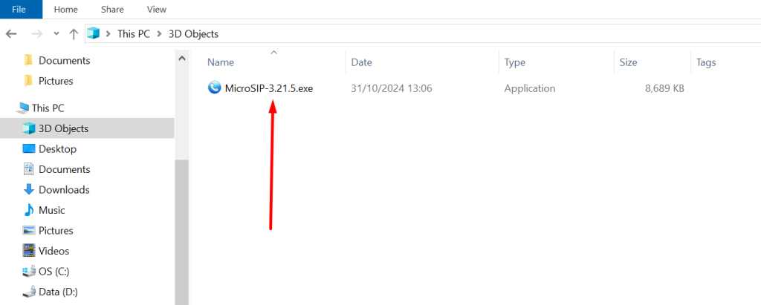Click the Videos film icon in sidebar
Image resolution: width=761 pixels, height=305 pixels.
tap(29, 251)
